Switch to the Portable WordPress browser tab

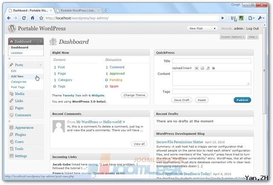(x=78, y=11)
